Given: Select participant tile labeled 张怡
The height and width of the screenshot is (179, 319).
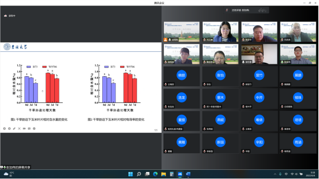Looking at the screenshot, I should [x=220, y=76].
